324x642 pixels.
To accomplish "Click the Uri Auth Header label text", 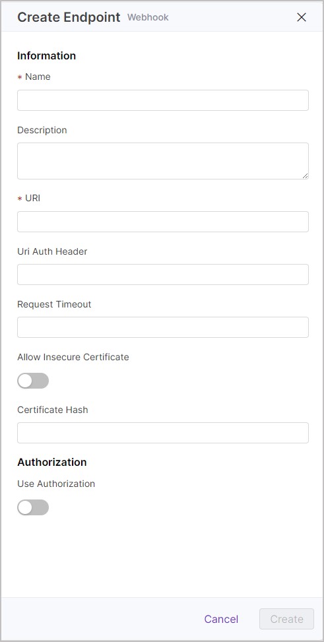I will [52, 251].
